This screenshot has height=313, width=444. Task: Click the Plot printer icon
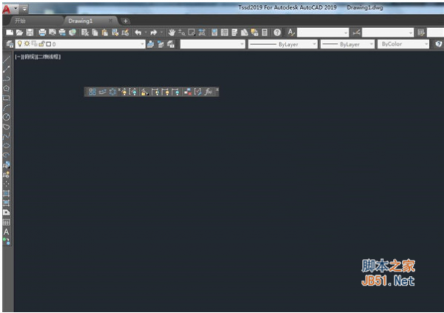tap(42, 33)
